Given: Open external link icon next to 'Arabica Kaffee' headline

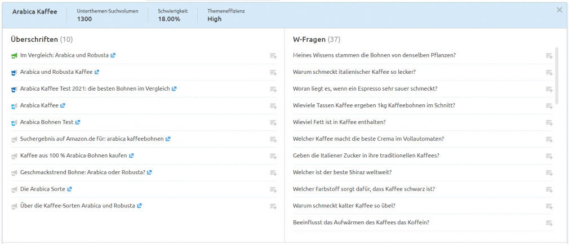Looking at the screenshot, I should click(x=63, y=106).
